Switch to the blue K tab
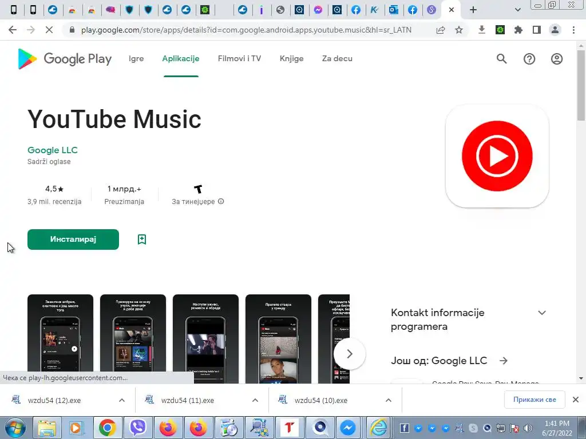 (374, 10)
